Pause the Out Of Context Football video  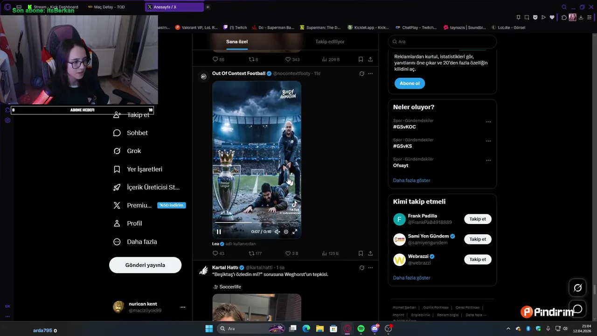tap(219, 232)
